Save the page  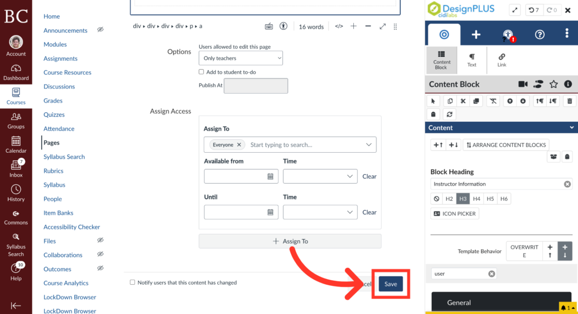click(x=391, y=284)
